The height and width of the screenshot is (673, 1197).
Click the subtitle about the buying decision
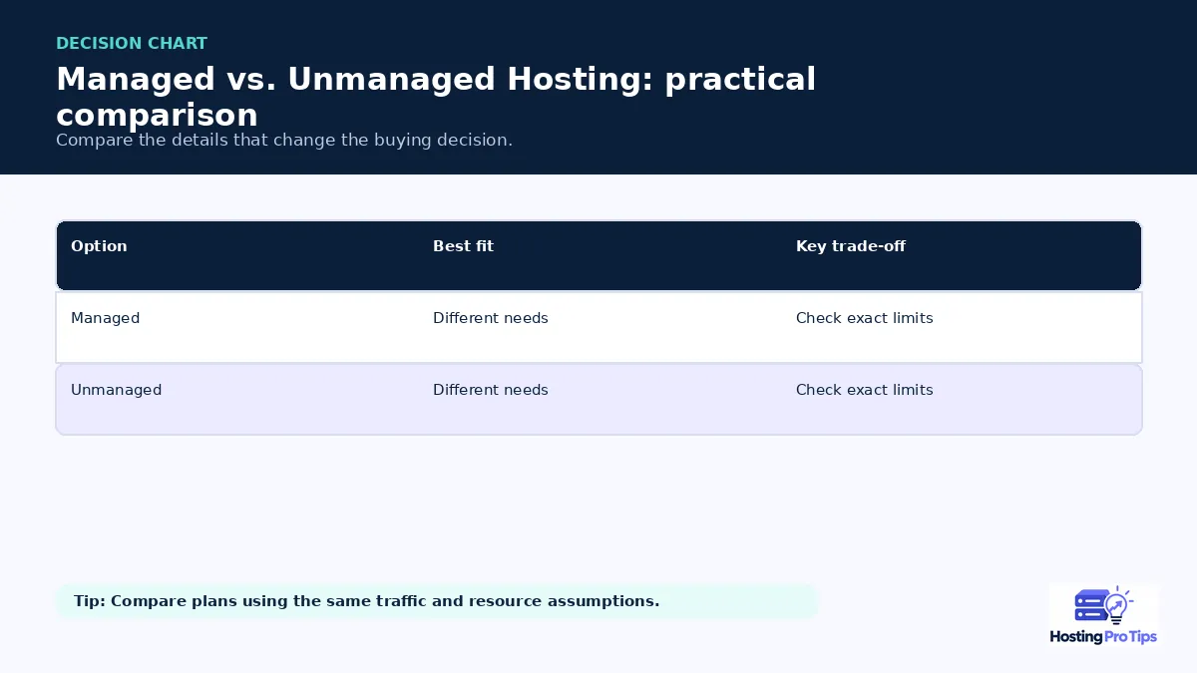click(284, 140)
